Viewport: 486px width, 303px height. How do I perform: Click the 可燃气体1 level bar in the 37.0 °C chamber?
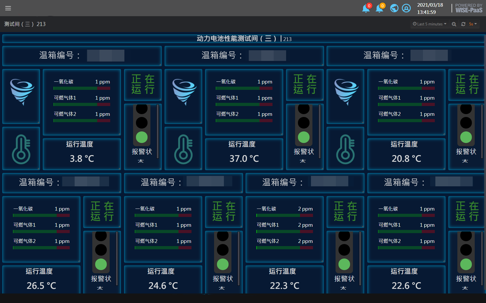click(x=244, y=105)
